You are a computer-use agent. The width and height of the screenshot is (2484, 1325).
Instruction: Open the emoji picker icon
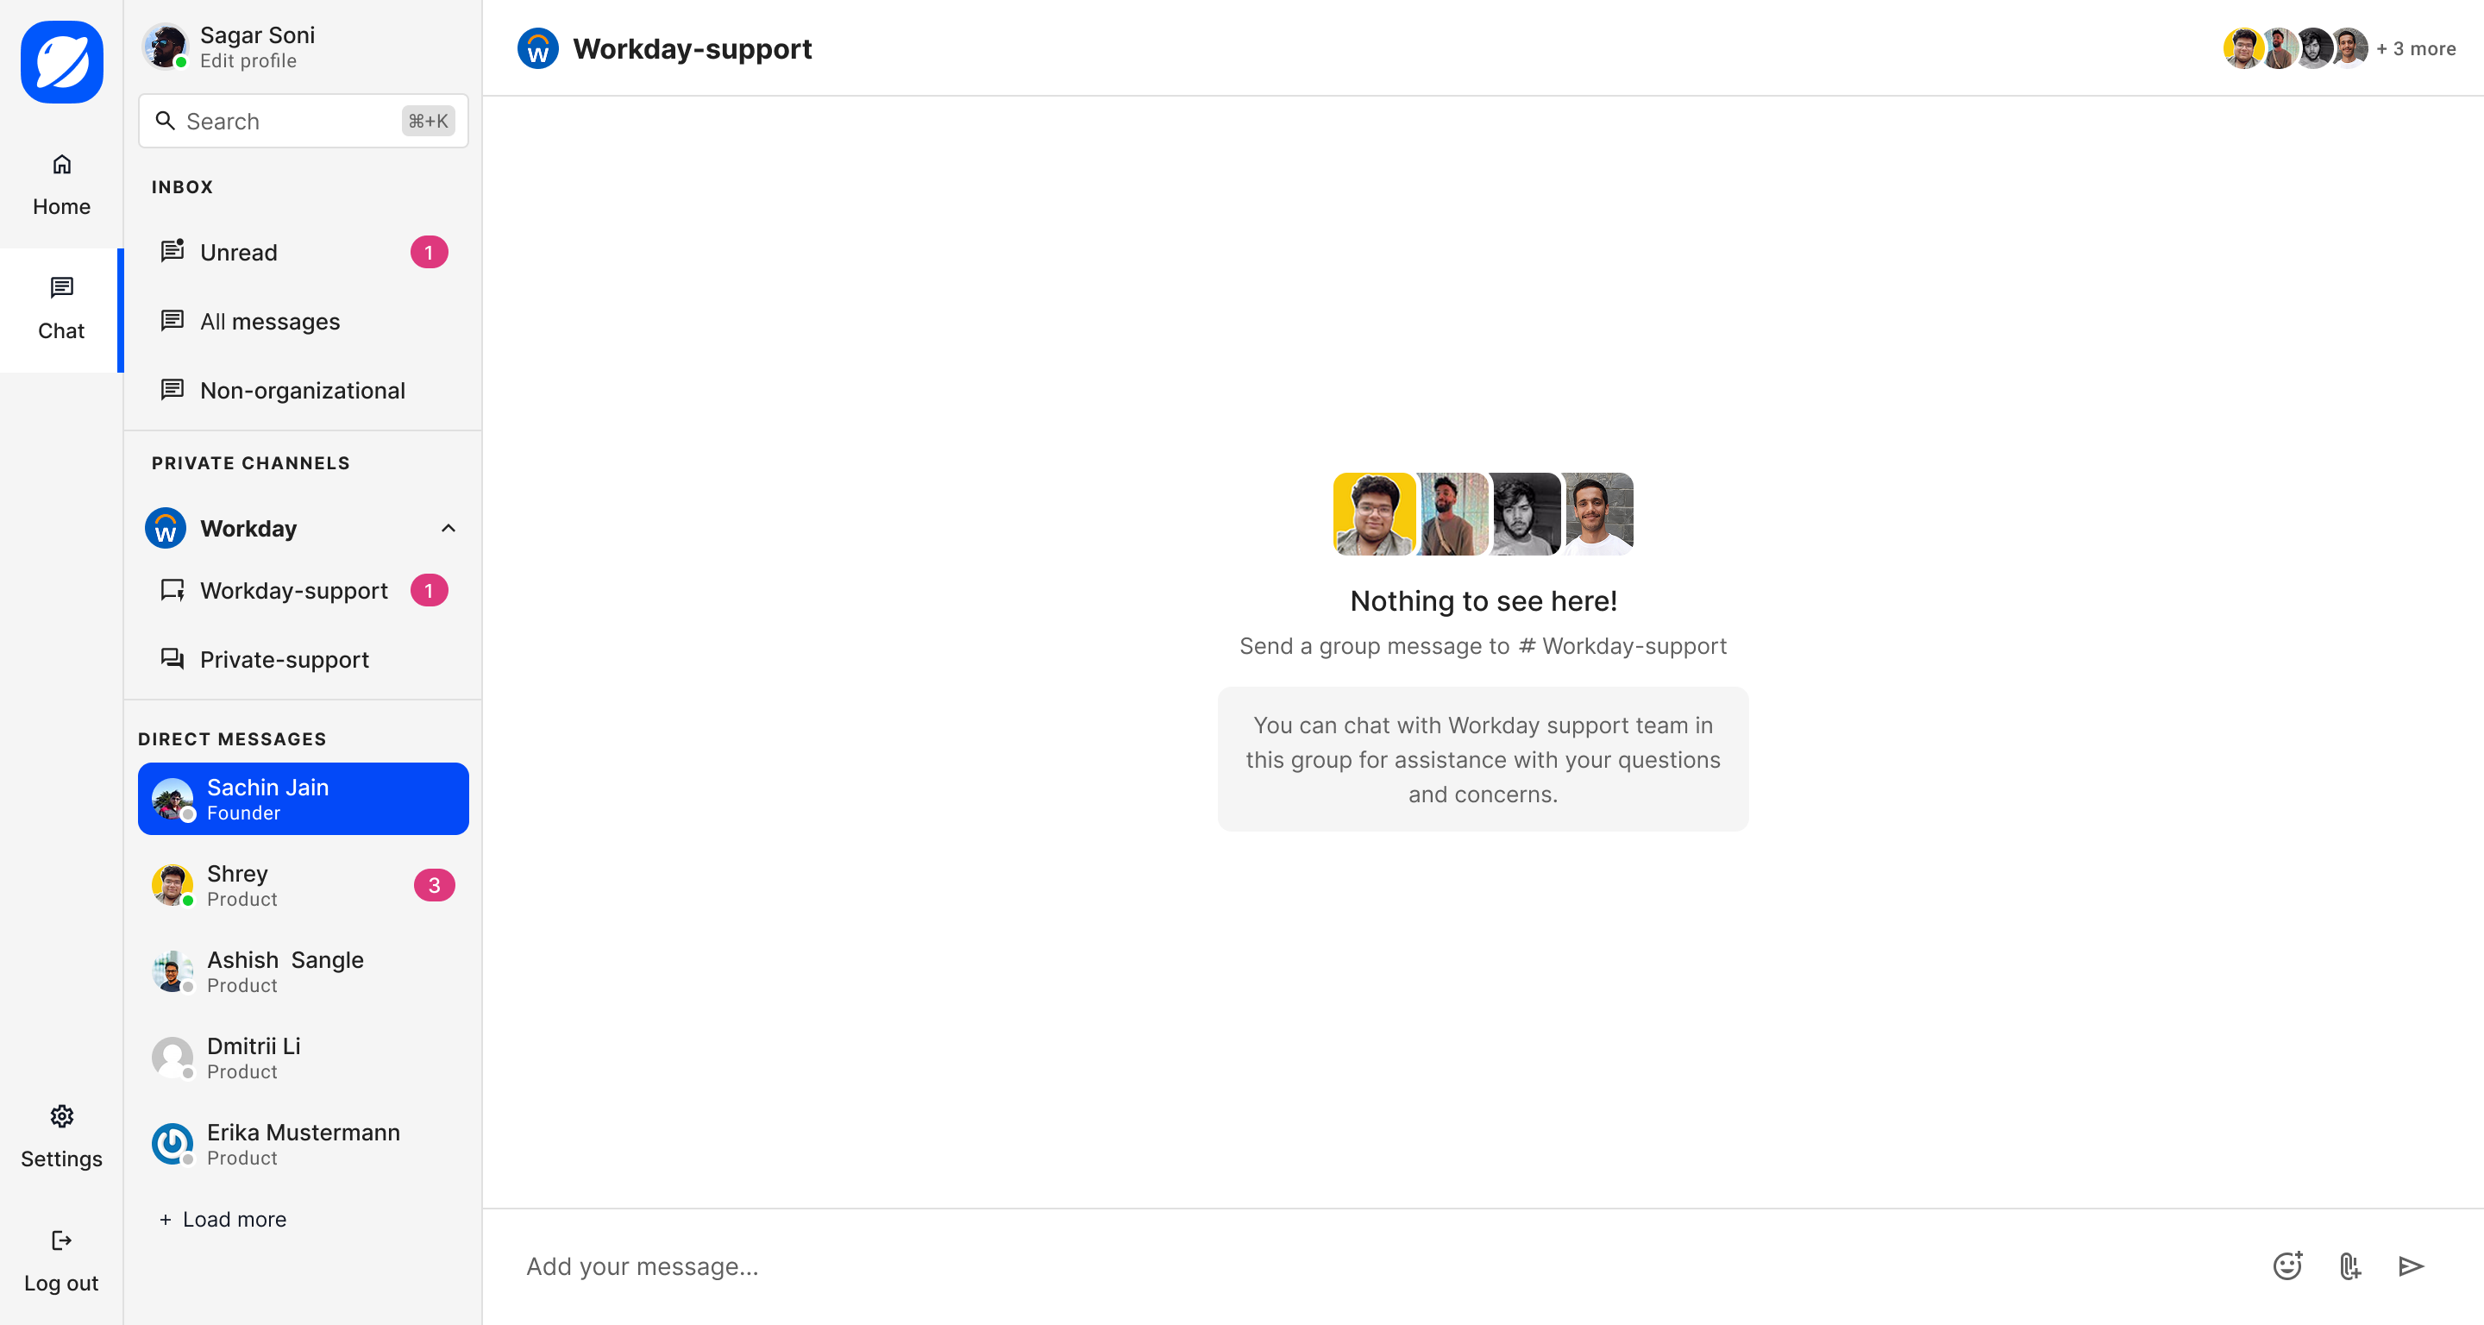click(x=2287, y=1265)
